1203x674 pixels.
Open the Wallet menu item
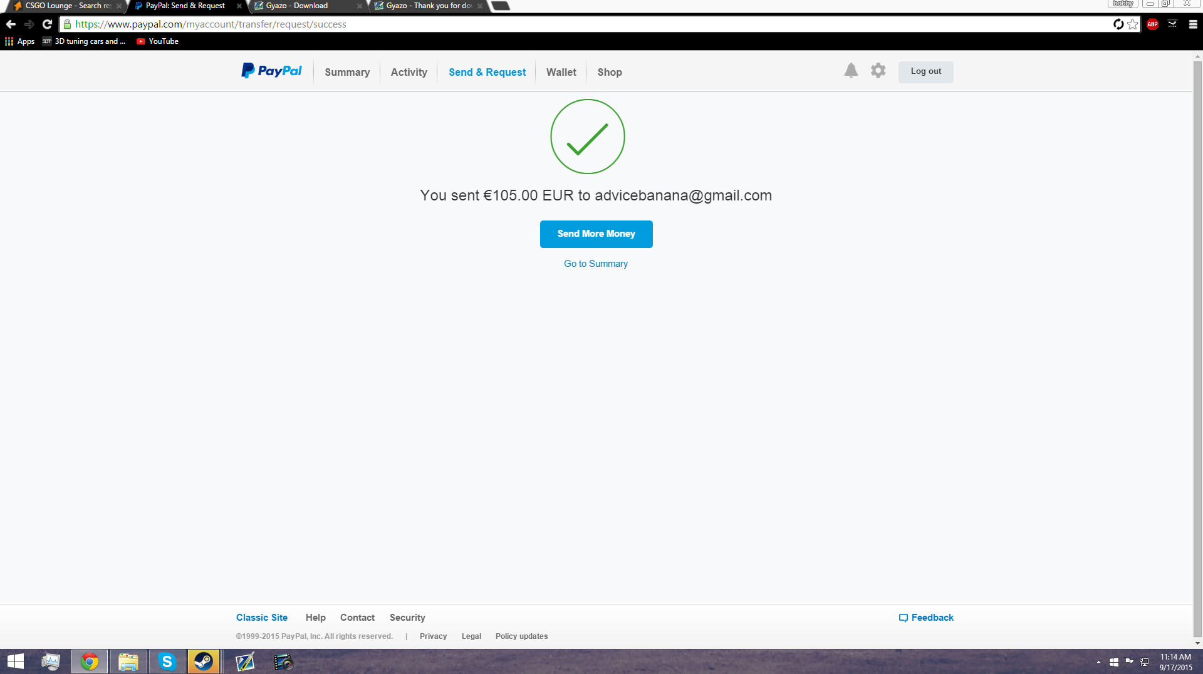[561, 72]
